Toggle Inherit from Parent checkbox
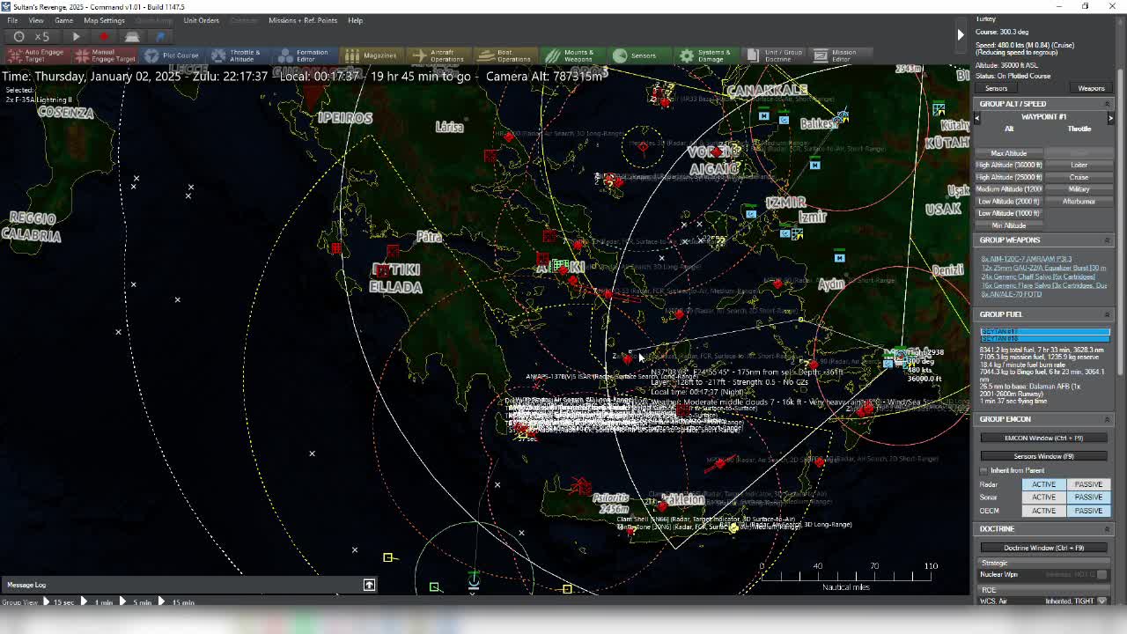 [x=983, y=470]
